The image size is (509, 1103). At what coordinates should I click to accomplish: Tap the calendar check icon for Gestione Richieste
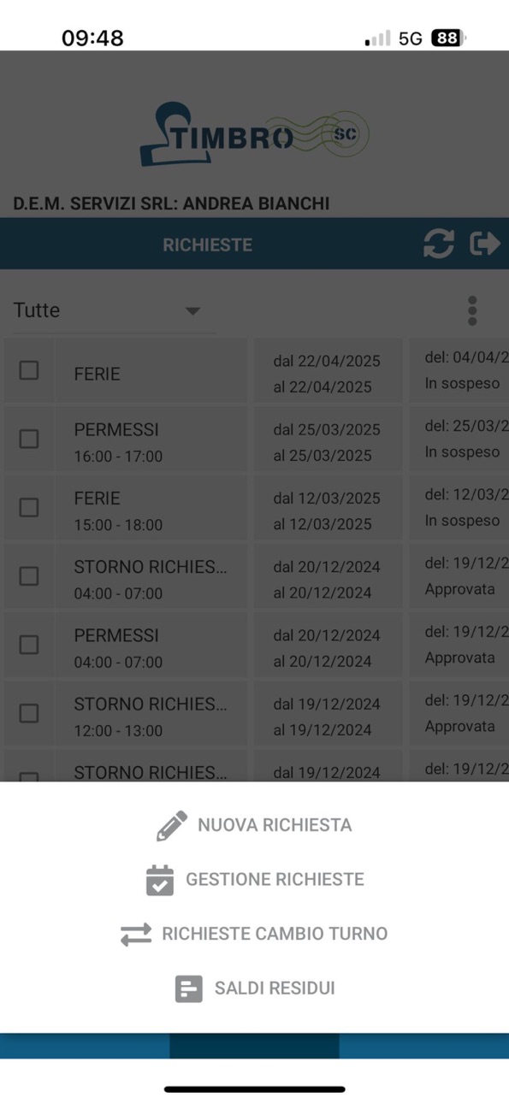(160, 880)
